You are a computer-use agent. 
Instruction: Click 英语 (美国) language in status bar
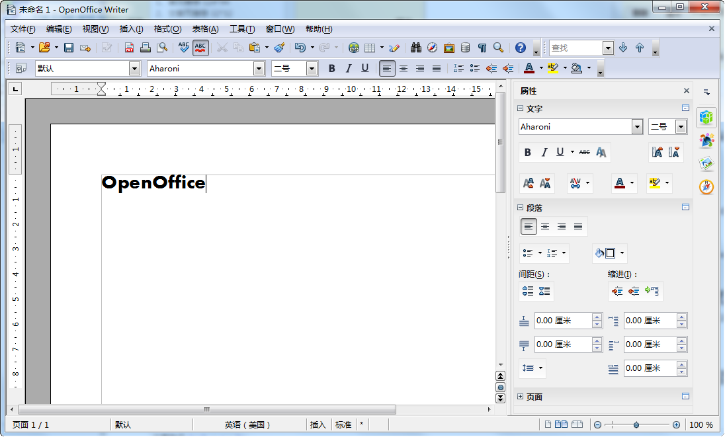(248, 424)
